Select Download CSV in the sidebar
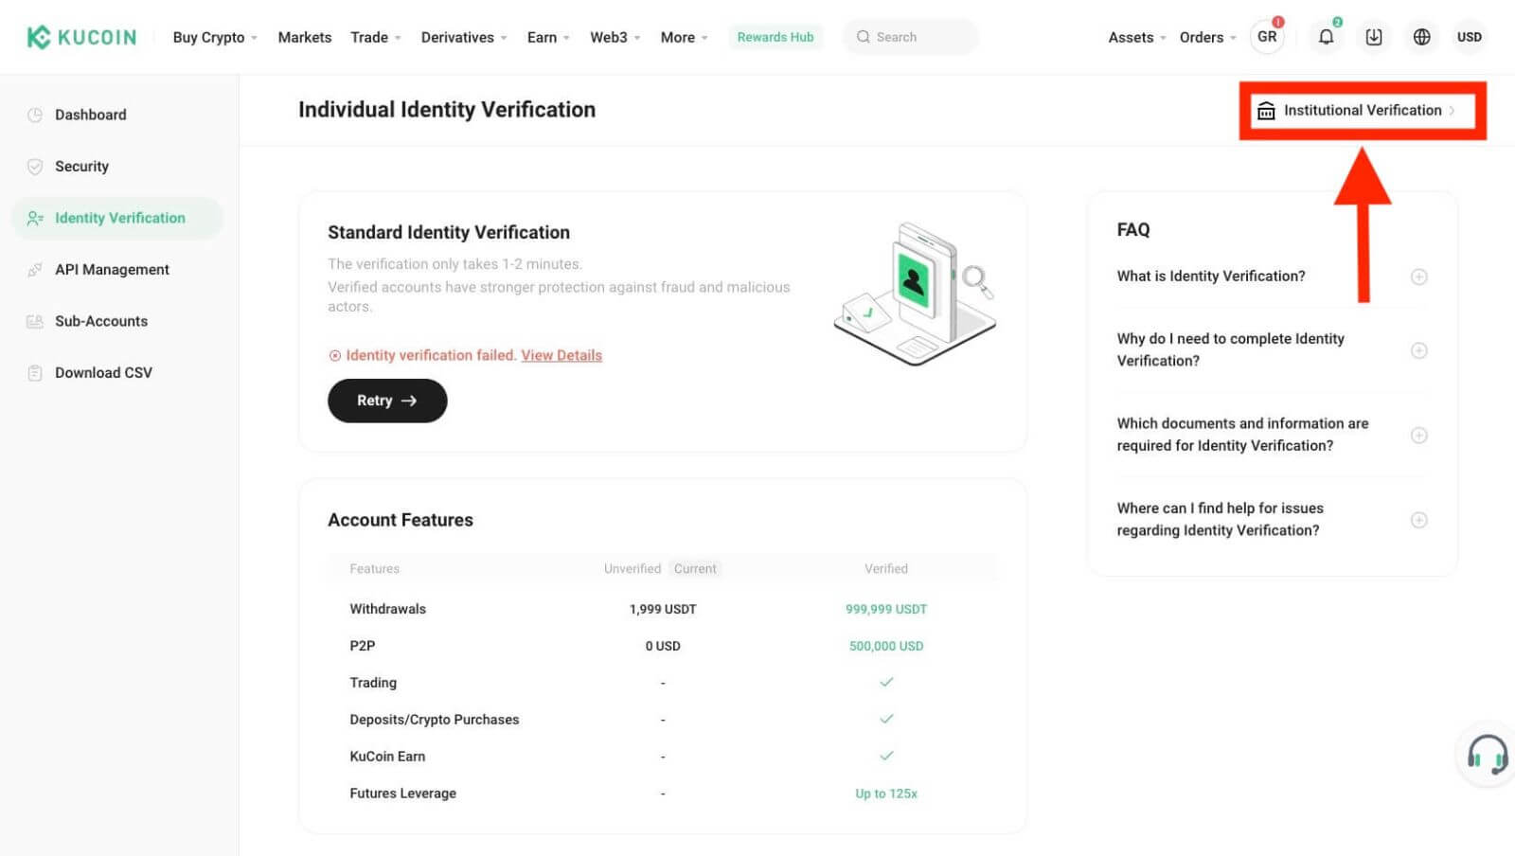Viewport: 1515px width, 856px height. click(103, 372)
